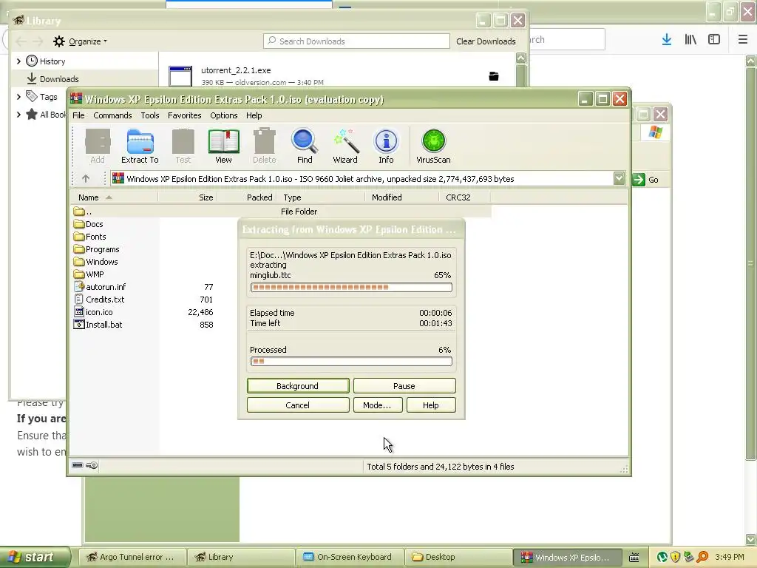
Task: Open the archive path dropdown arrow
Action: (x=619, y=179)
